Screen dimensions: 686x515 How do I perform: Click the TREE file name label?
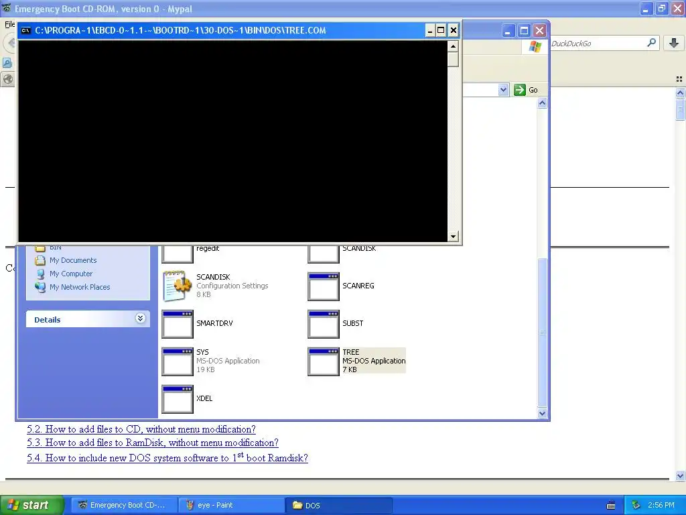pyautogui.click(x=351, y=352)
